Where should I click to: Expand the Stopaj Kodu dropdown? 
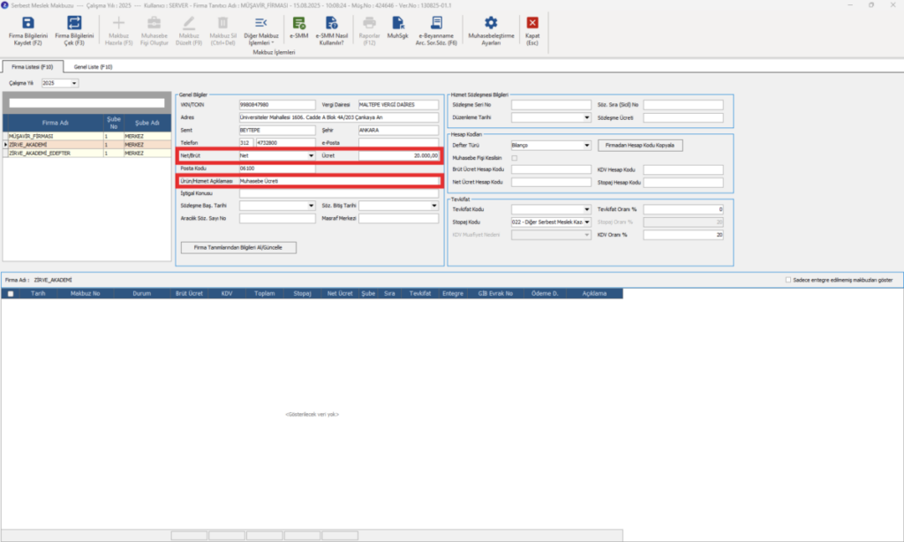[x=587, y=222]
